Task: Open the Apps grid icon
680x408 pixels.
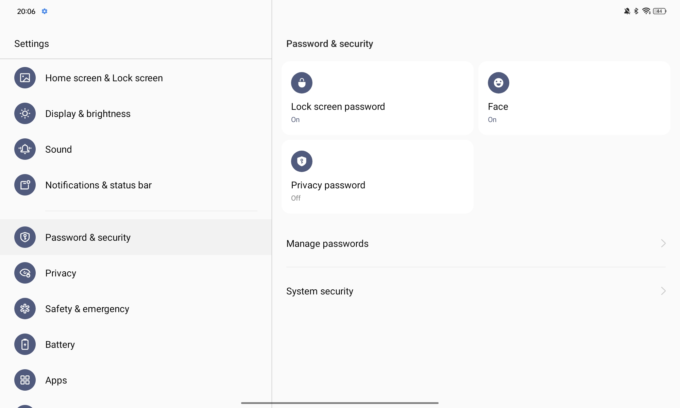Action: click(x=25, y=380)
